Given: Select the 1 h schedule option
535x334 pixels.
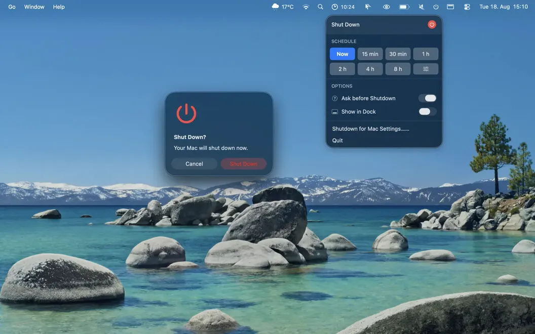Looking at the screenshot, I should (x=426, y=54).
